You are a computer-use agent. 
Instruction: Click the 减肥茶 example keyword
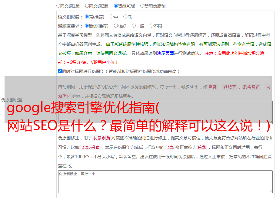230,87
